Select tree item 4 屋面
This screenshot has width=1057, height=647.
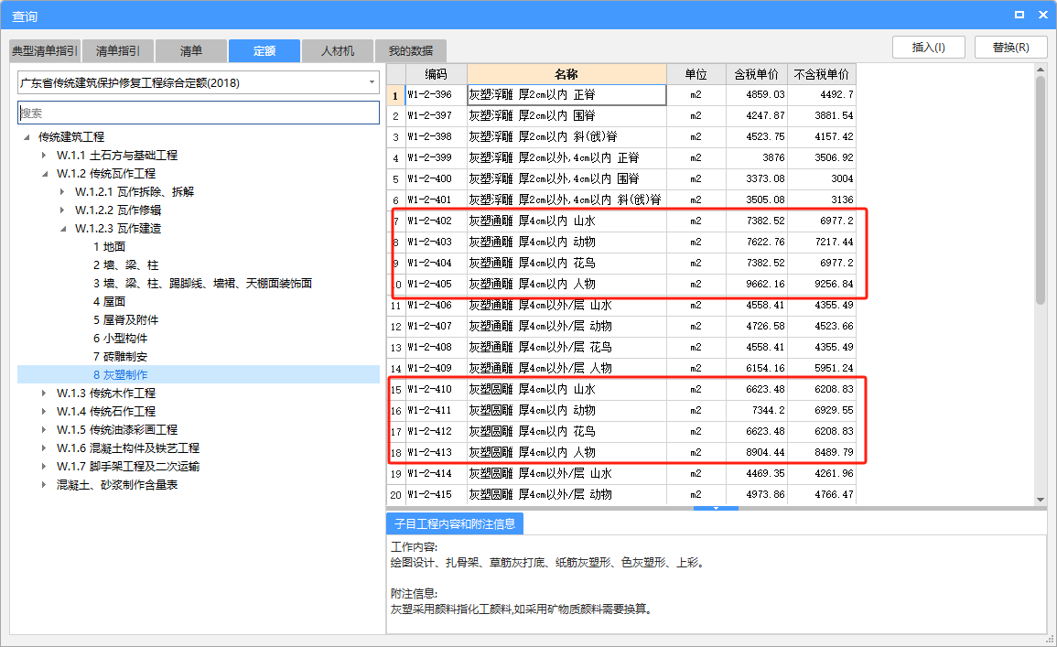tap(109, 301)
